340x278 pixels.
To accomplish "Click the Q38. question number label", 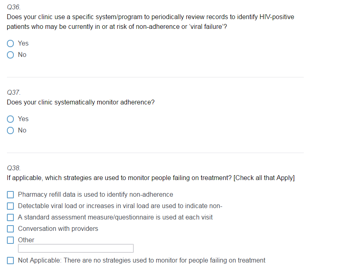I will tap(14, 168).
